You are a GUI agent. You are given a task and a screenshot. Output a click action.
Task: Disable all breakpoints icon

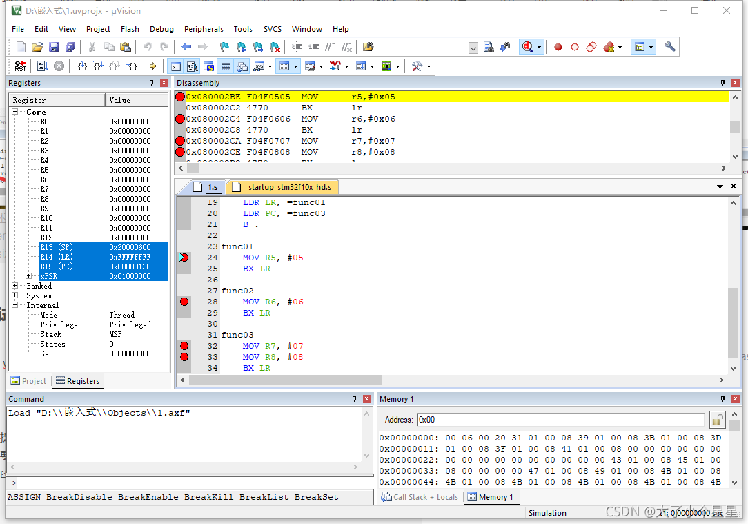[x=591, y=47]
